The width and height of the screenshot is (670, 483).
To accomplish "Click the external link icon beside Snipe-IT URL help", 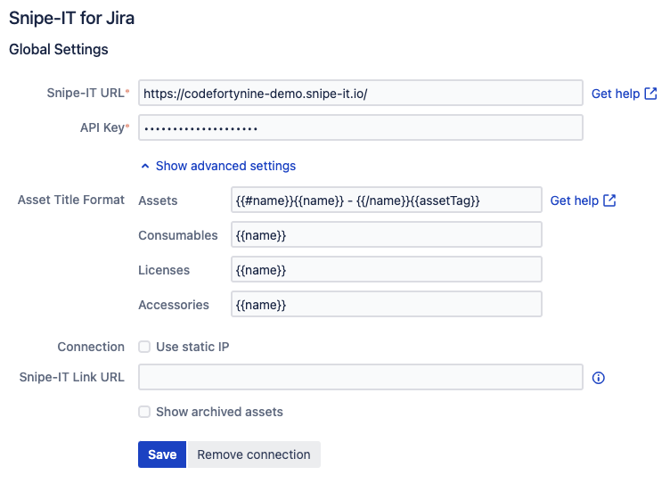I will click(650, 94).
